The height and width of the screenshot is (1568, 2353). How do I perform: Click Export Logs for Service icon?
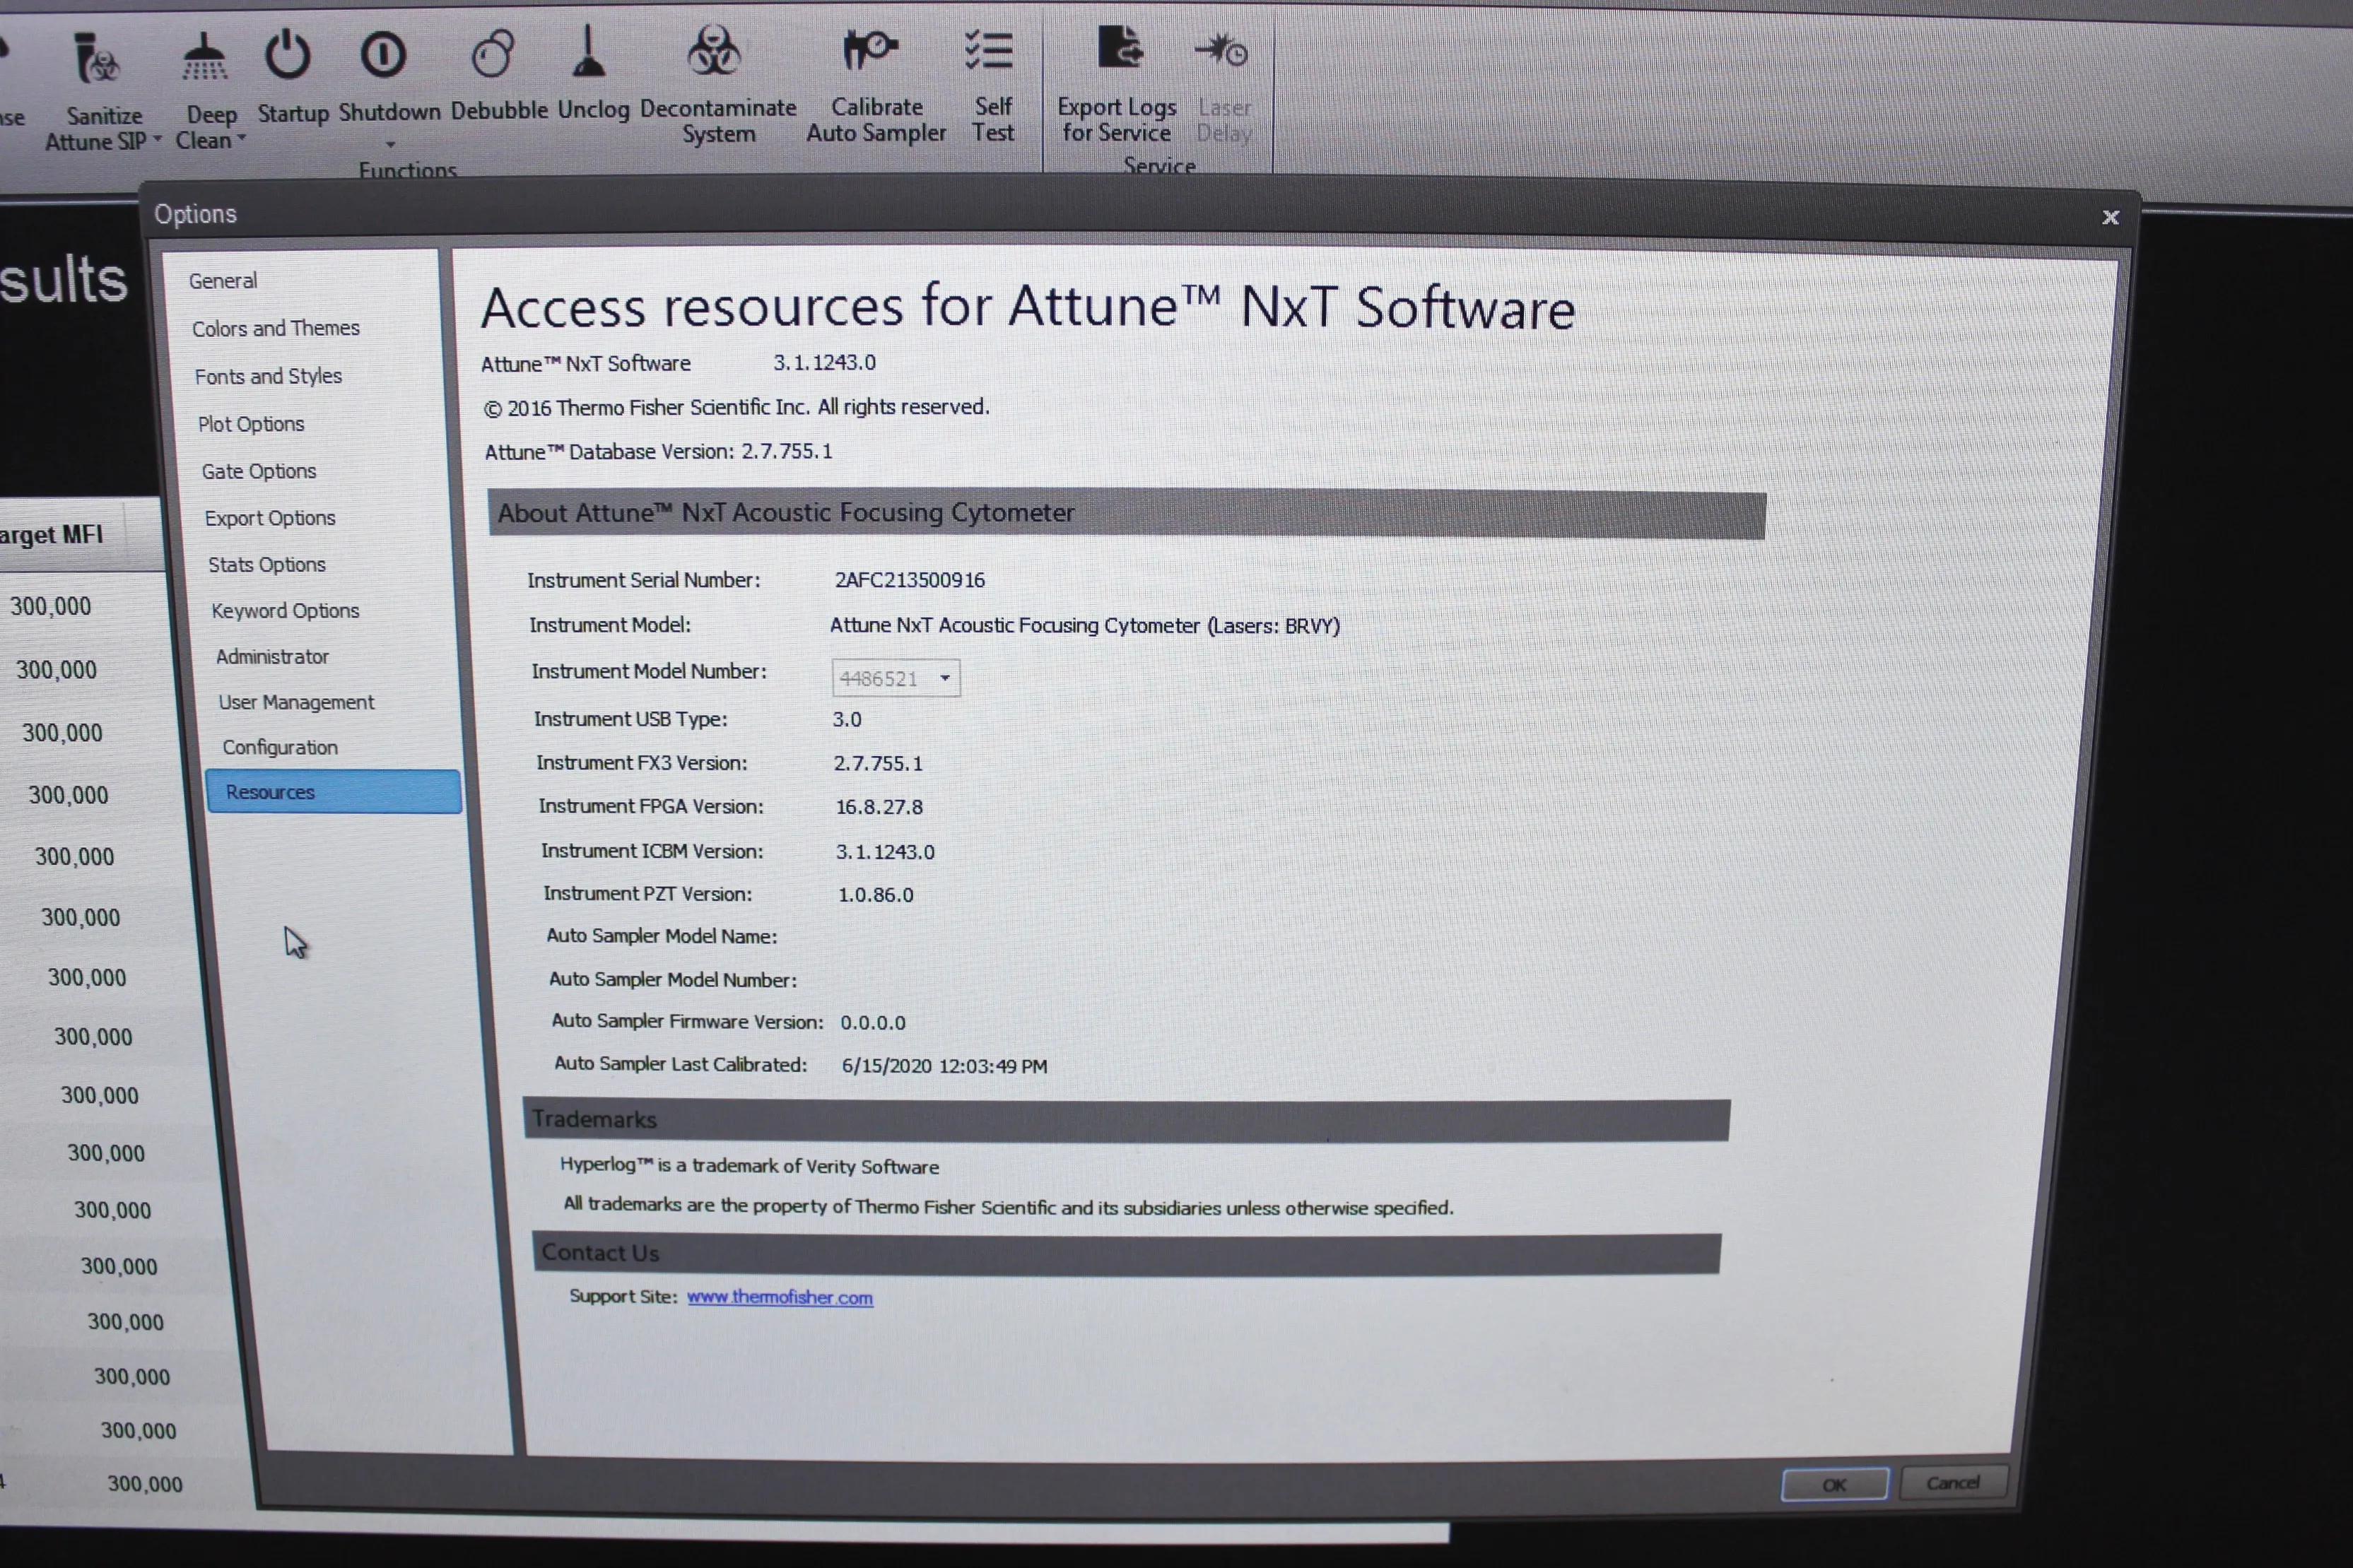point(1120,47)
